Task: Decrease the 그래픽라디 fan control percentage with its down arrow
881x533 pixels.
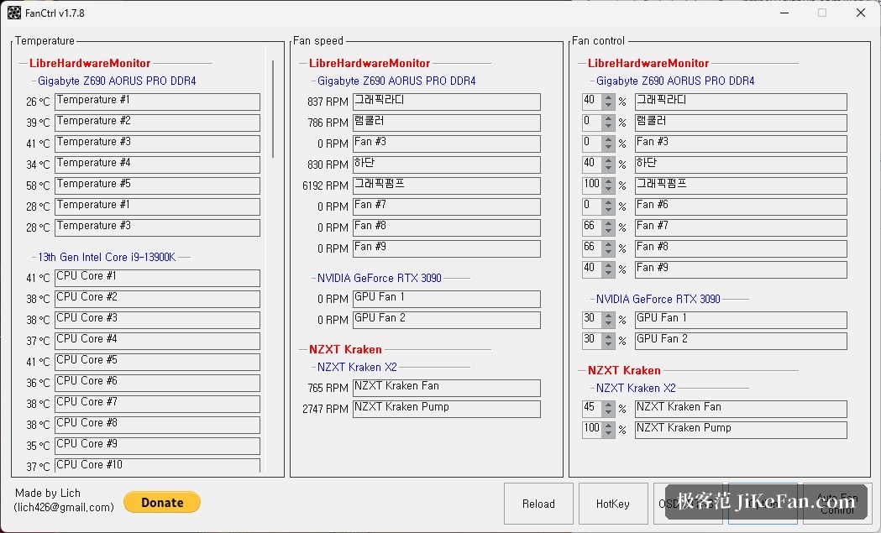Action: point(609,106)
